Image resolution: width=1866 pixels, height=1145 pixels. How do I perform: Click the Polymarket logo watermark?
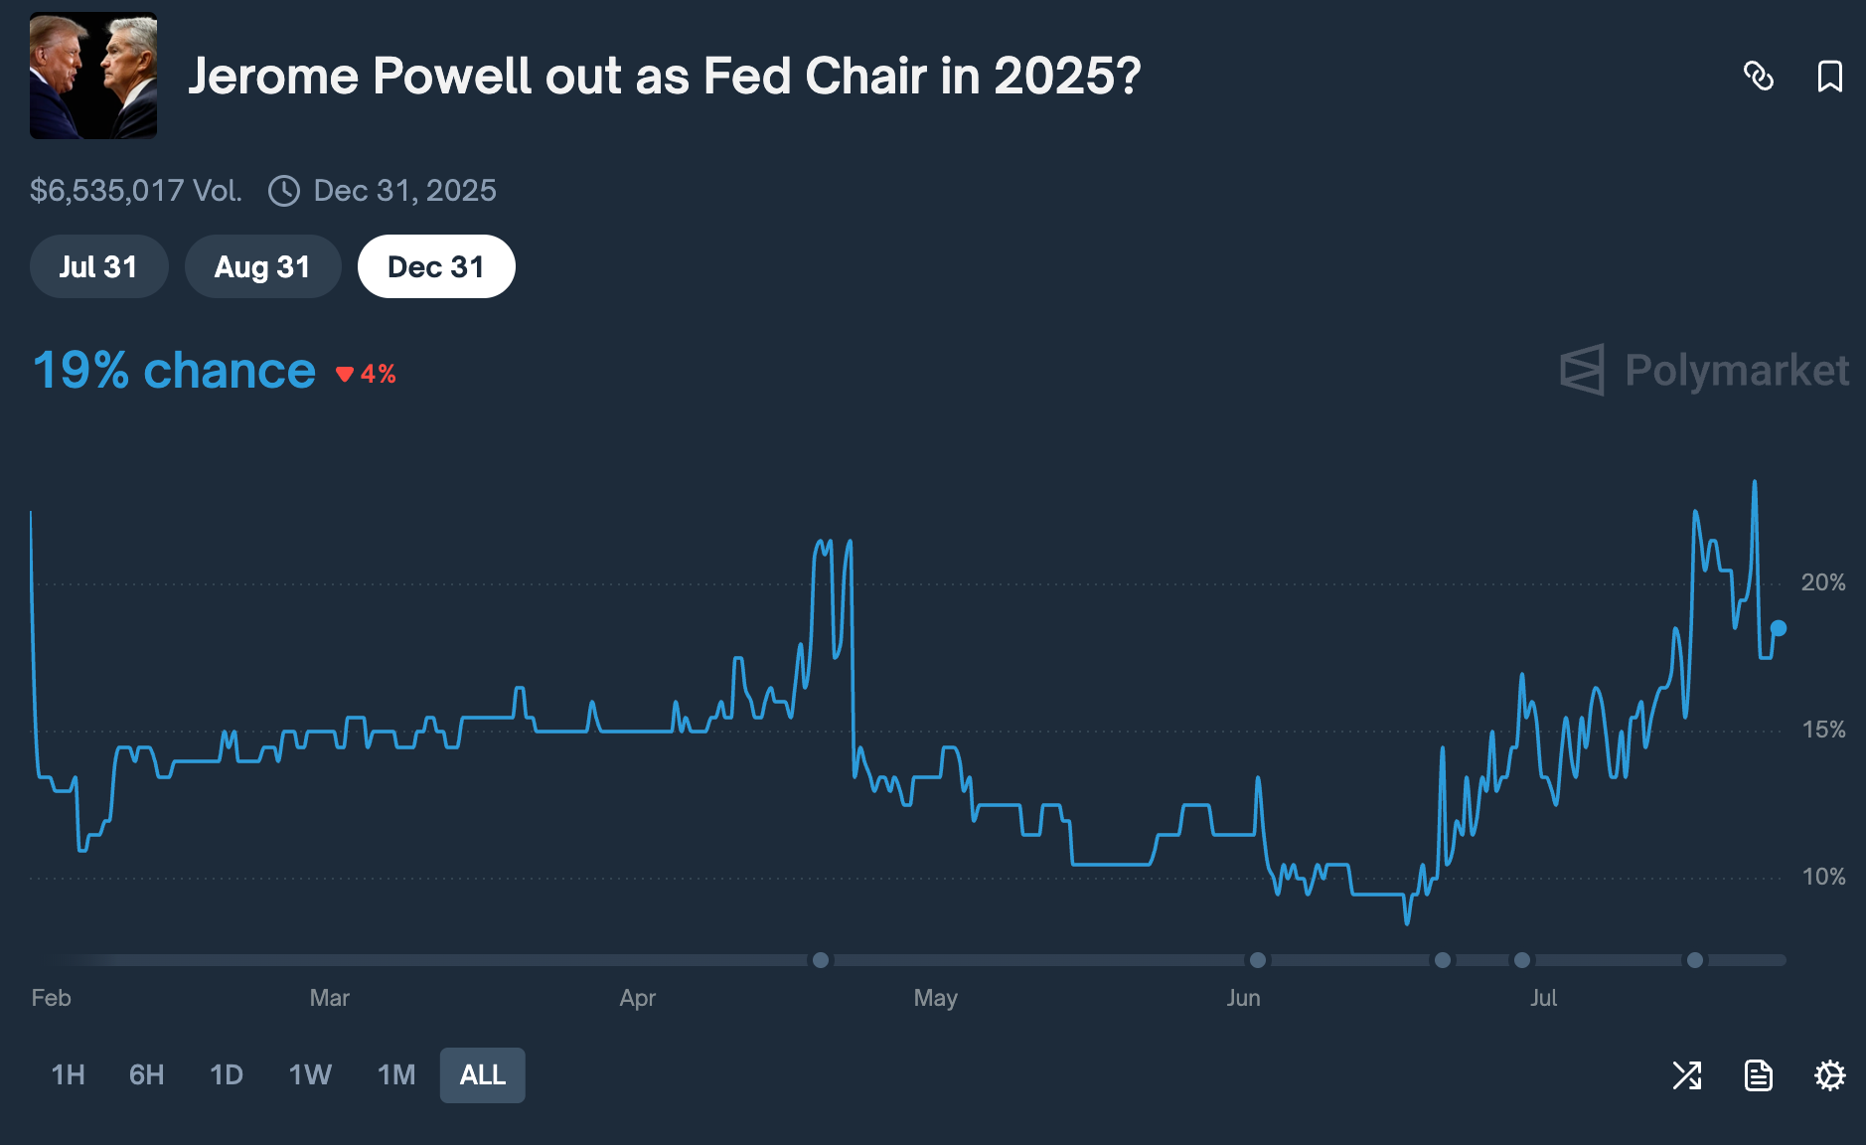1704,370
